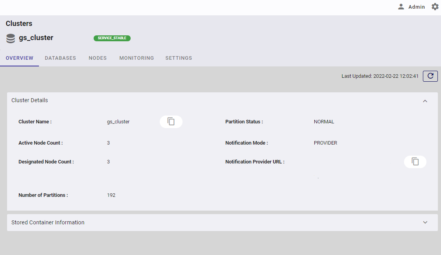
Task: Select the Settings tab
Action: tap(179, 58)
